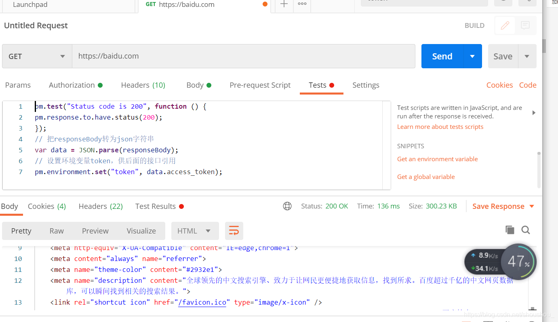
Task: Click the Time: 136 ms value
Action: (378, 206)
